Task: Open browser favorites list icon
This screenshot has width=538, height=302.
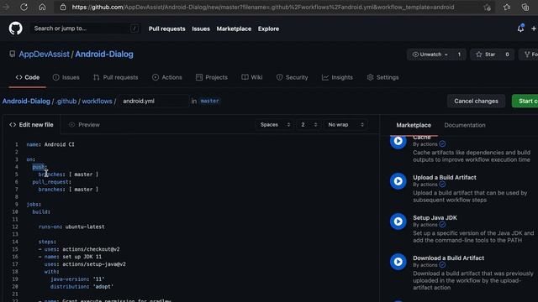Action: click(x=507, y=8)
